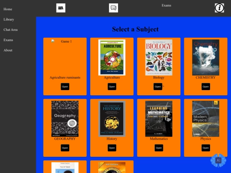Click the 'Physics' subject label
The width and height of the screenshot is (231, 173).
206,139
